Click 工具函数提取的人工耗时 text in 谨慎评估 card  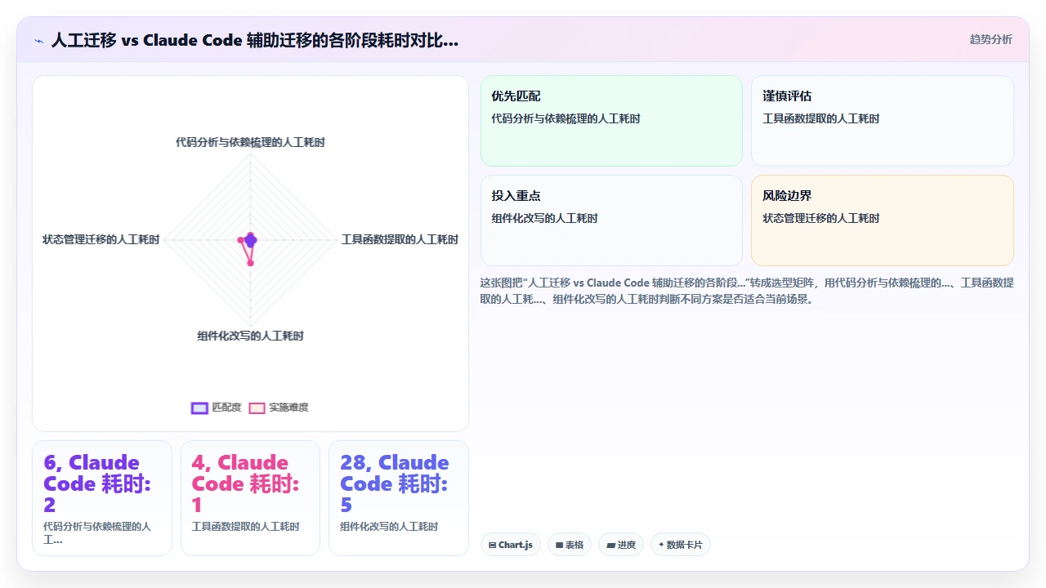820,118
